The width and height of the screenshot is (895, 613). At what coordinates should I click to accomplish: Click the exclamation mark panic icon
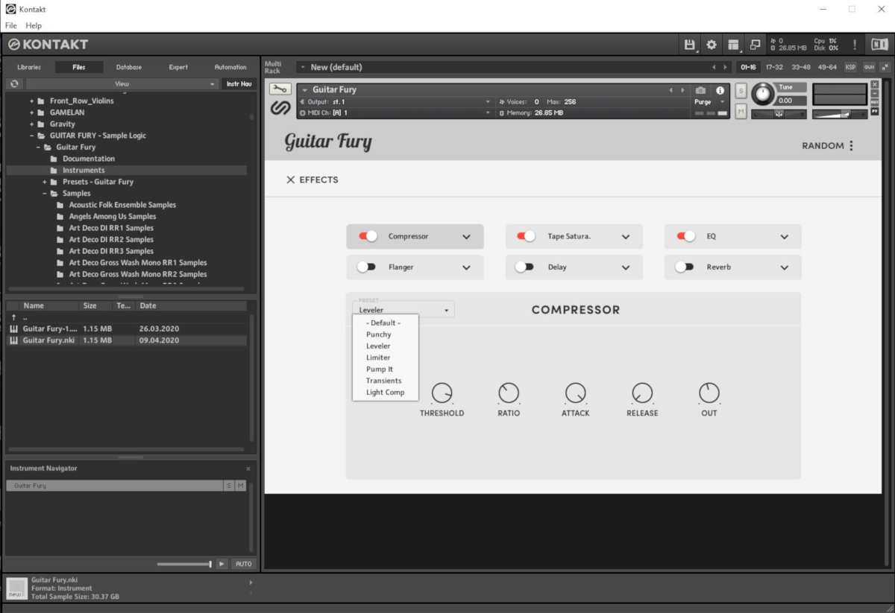coord(855,45)
